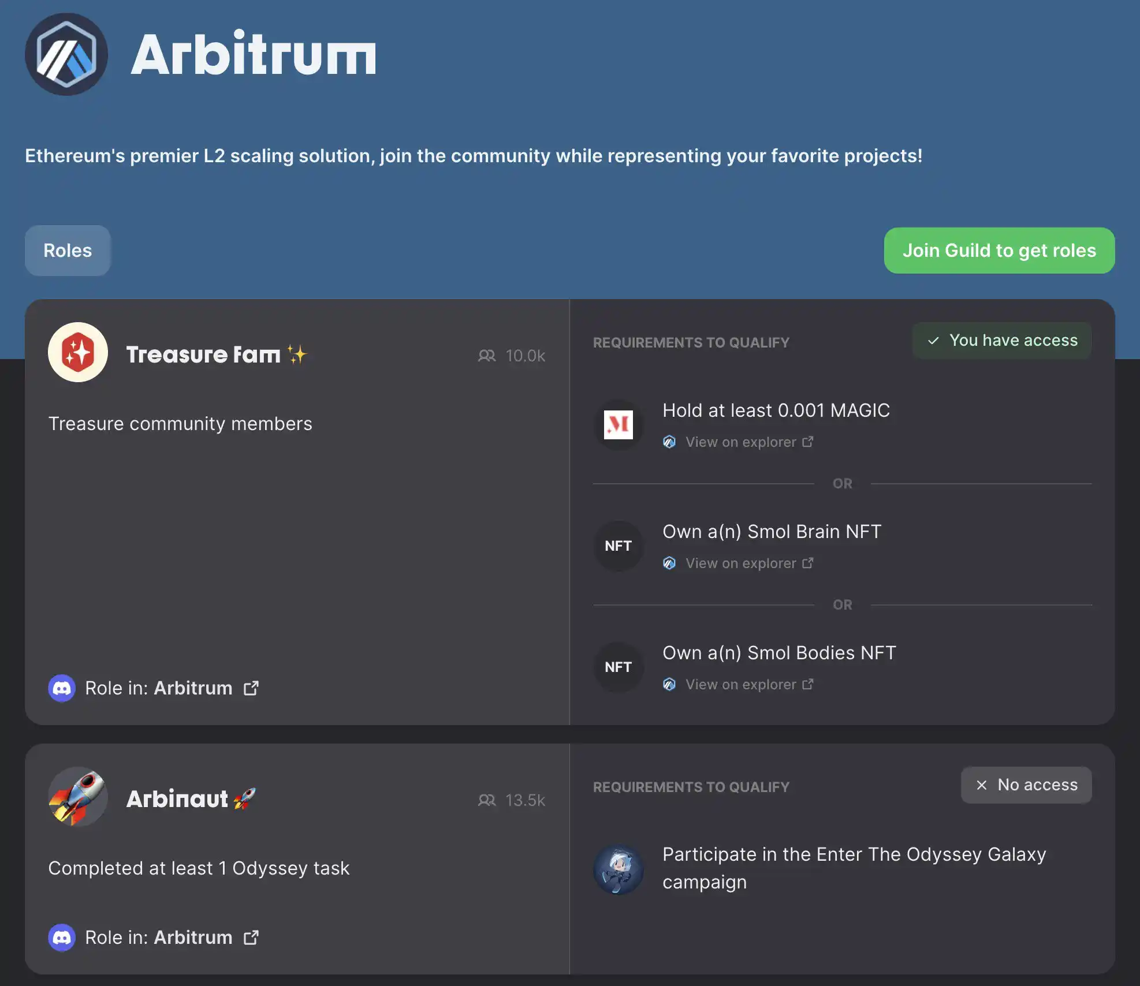
Task: Click the Smol Bodies NFT badge
Action: coord(619,667)
